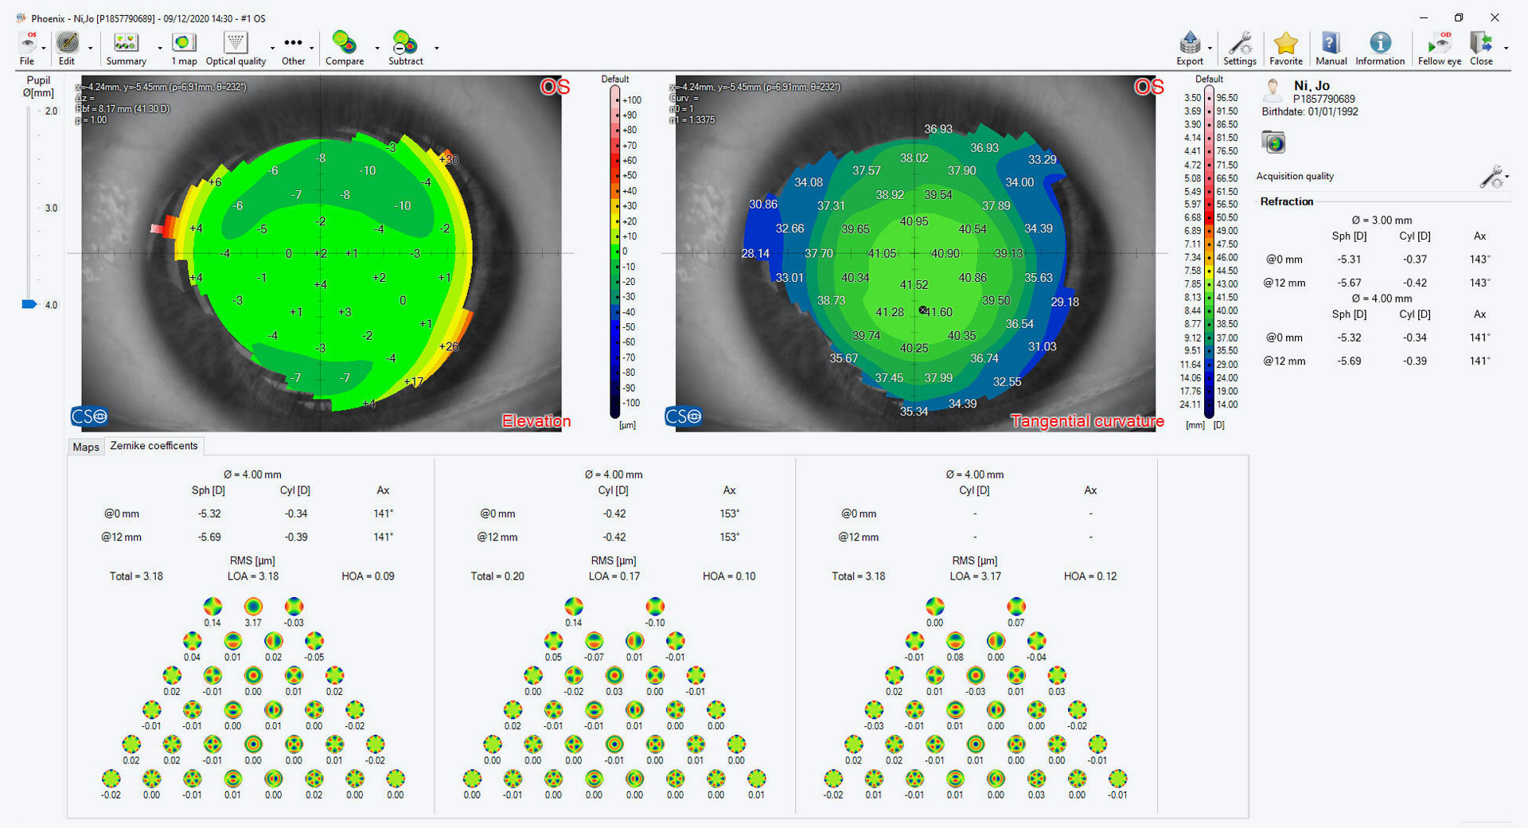This screenshot has height=828, width=1528.
Task: Maximize the Phoenix window
Action: [x=1459, y=18]
